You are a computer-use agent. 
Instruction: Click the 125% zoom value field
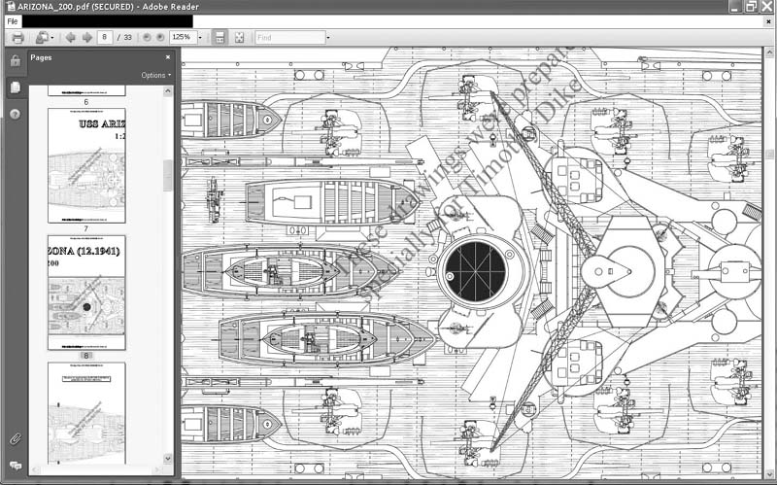coord(183,37)
